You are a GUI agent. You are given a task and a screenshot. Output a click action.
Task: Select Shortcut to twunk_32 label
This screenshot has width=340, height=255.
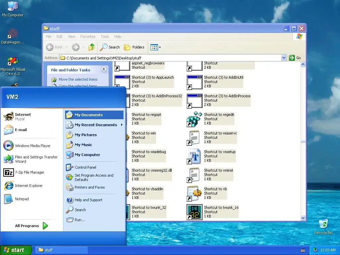point(149,208)
